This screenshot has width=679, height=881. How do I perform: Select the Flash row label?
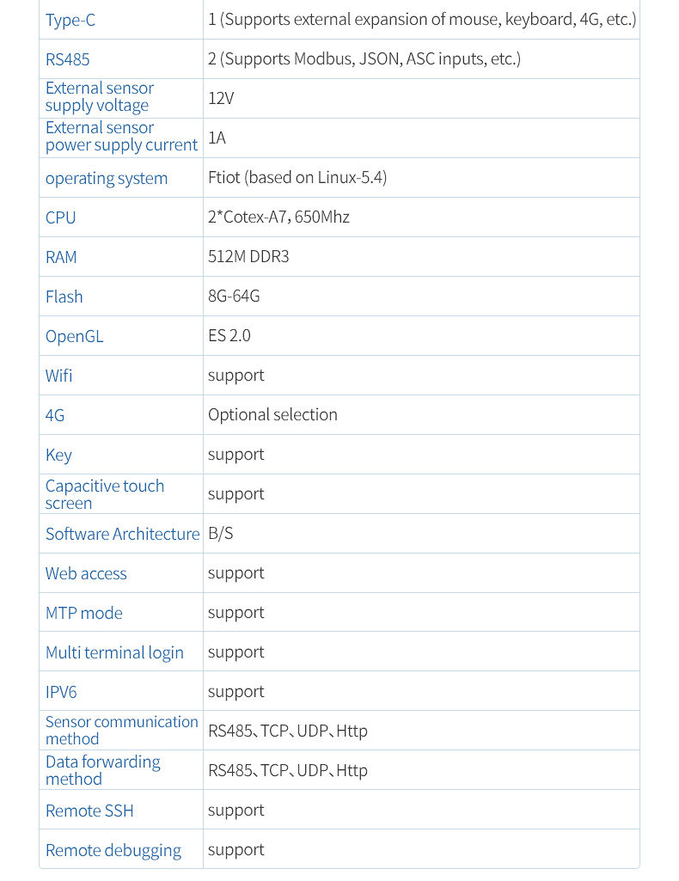(x=64, y=297)
